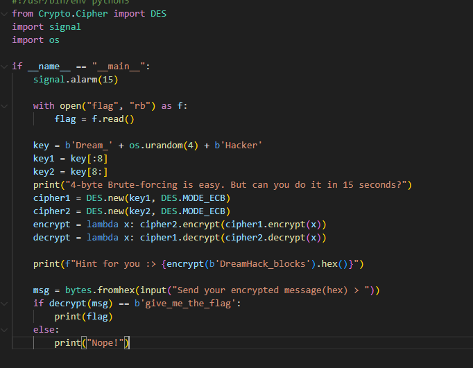Click on 'signal.alarm(15)' text
473x368 pixels.
click(x=76, y=80)
